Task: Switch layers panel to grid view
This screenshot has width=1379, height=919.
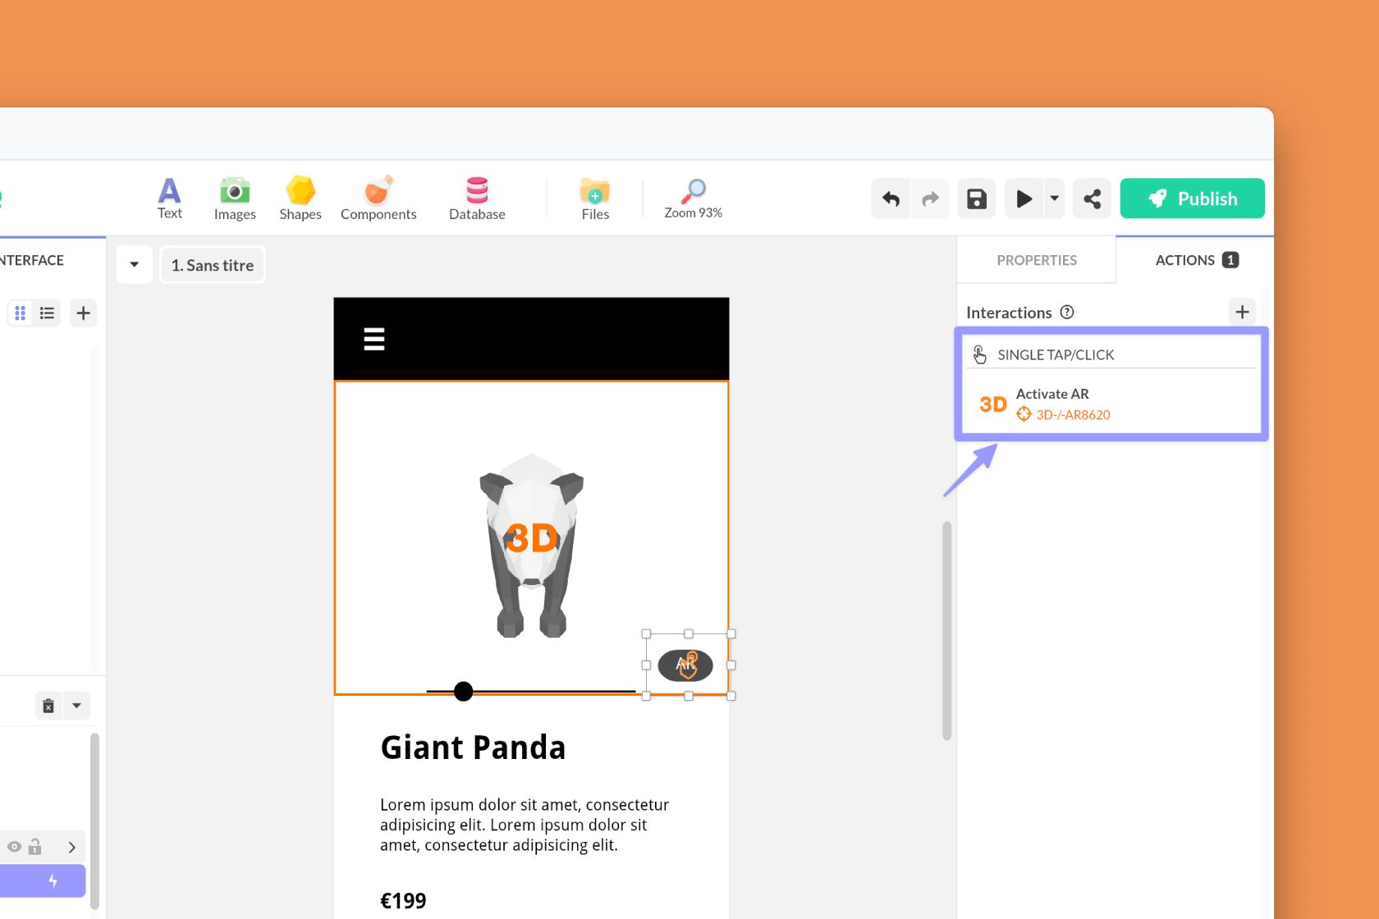Action: 20,313
